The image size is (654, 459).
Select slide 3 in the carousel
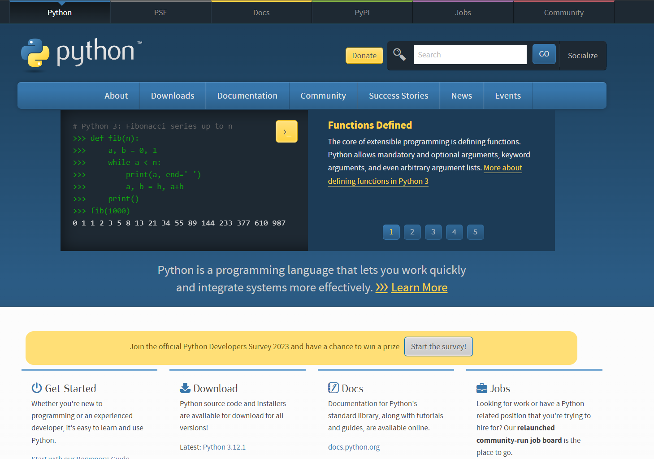tap(433, 232)
